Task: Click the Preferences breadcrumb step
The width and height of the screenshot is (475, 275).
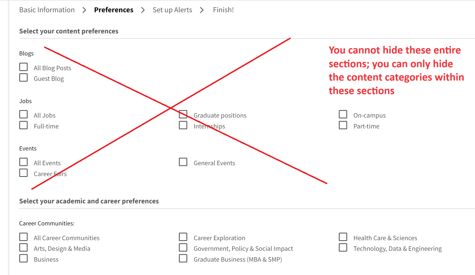Action: (114, 10)
